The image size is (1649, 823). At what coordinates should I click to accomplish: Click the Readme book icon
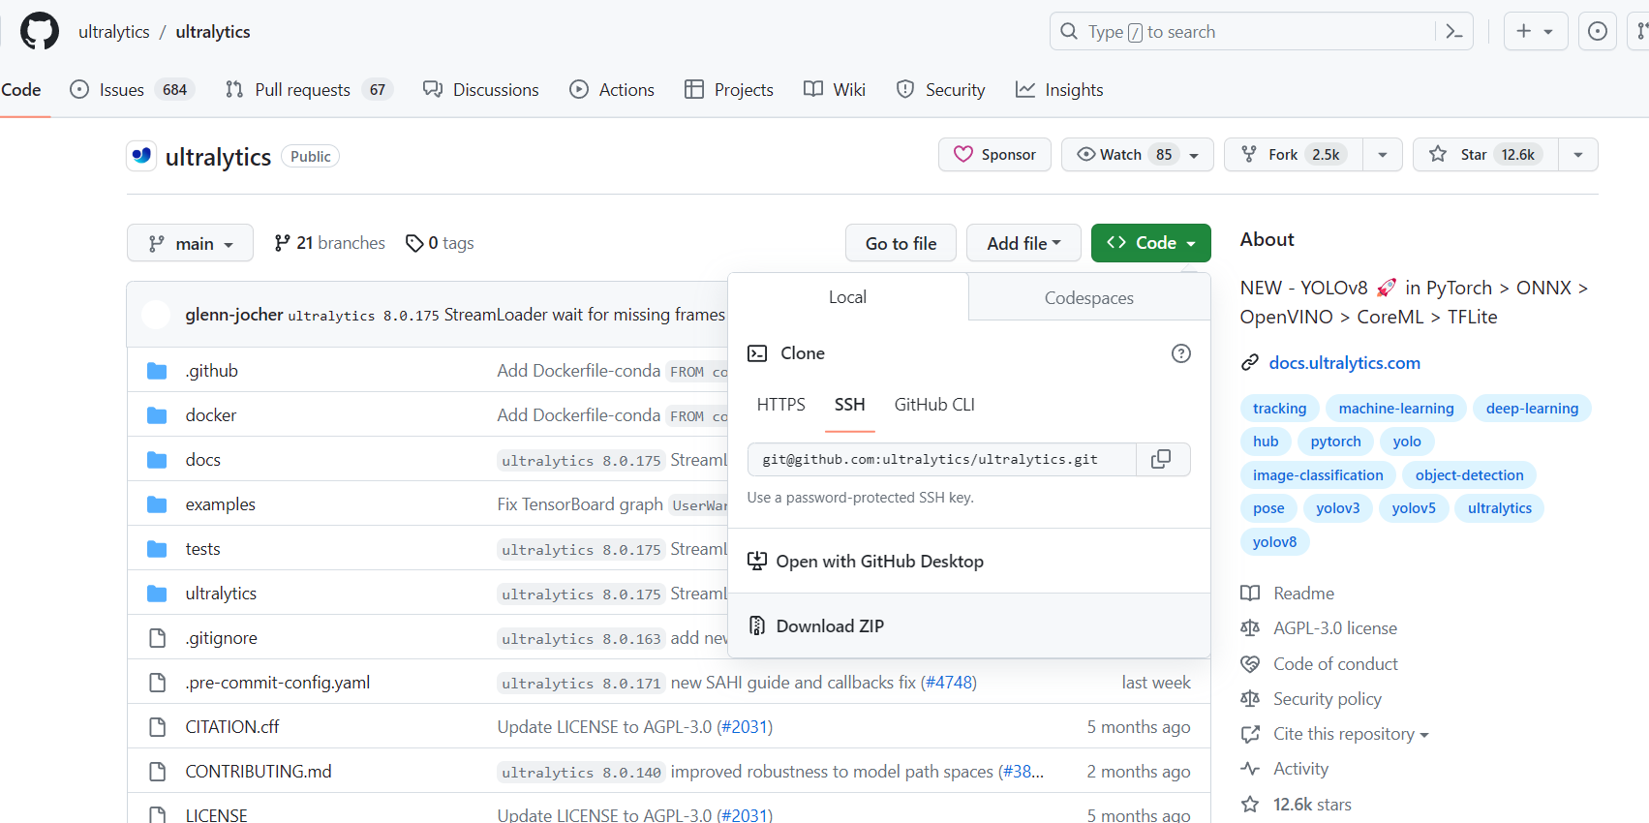1250,594
